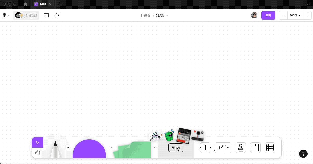313x164 pixels.
Task: Expand the marker tool options chevron
Action: 68,147
